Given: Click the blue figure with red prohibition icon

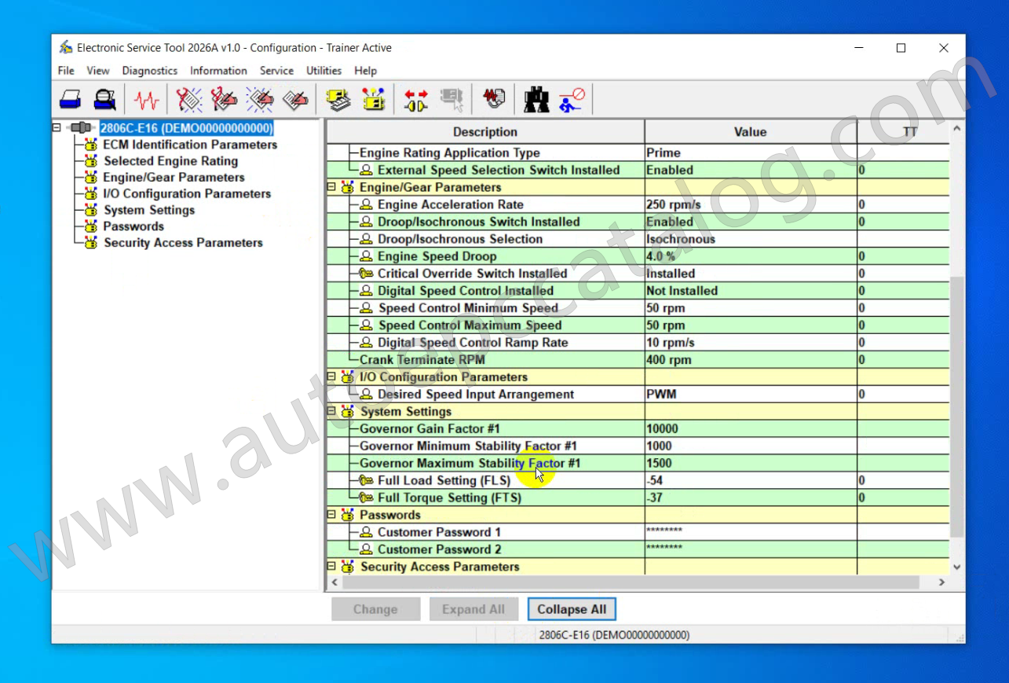Looking at the screenshot, I should 572,100.
